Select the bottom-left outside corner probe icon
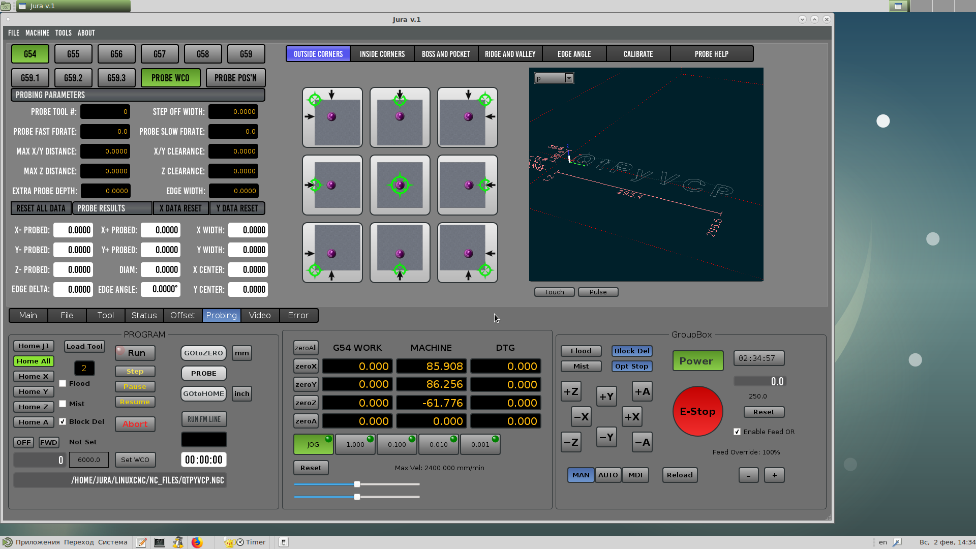This screenshot has width=976, height=549. [x=332, y=253]
